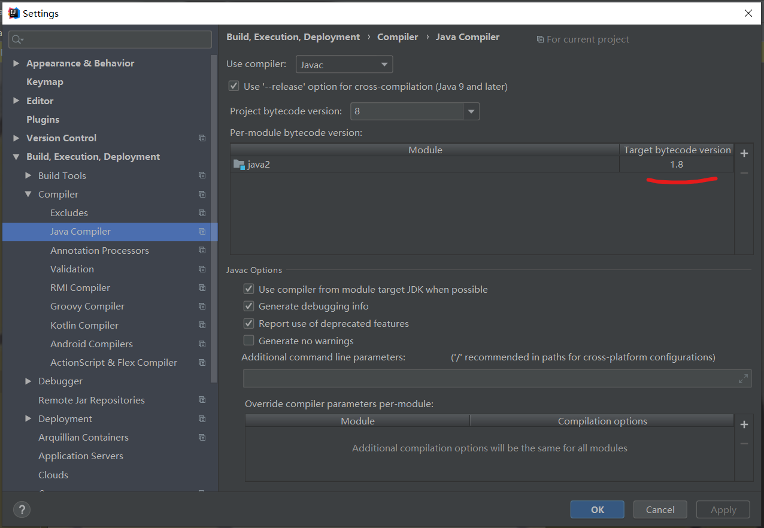Uncheck 'Use --release option for cross-compilation'
Image resolution: width=764 pixels, height=528 pixels.
[234, 86]
